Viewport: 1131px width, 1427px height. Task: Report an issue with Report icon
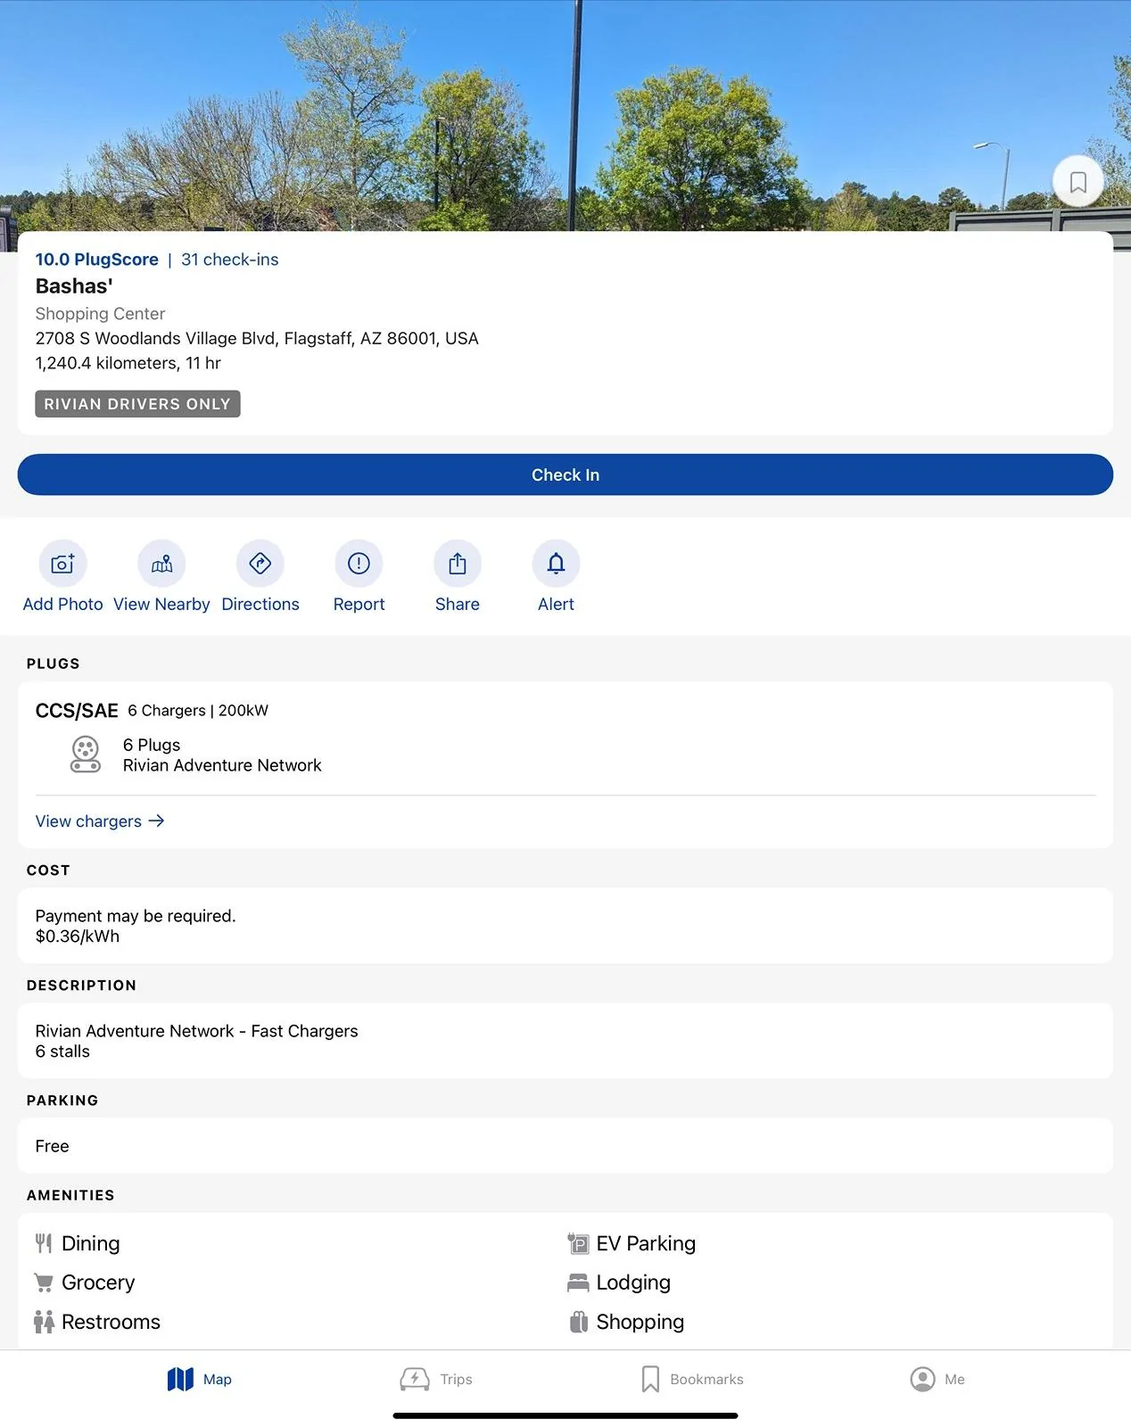pyautogui.click(x=359, y=564)
